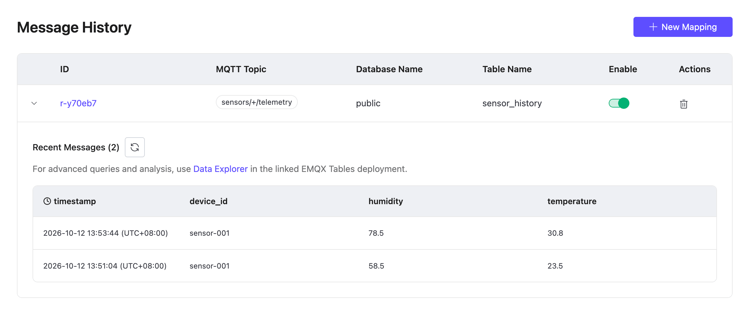Viewport: 747px width, 312px height.
Task: Select temperature value 23.5
Action: coord(555,266)
